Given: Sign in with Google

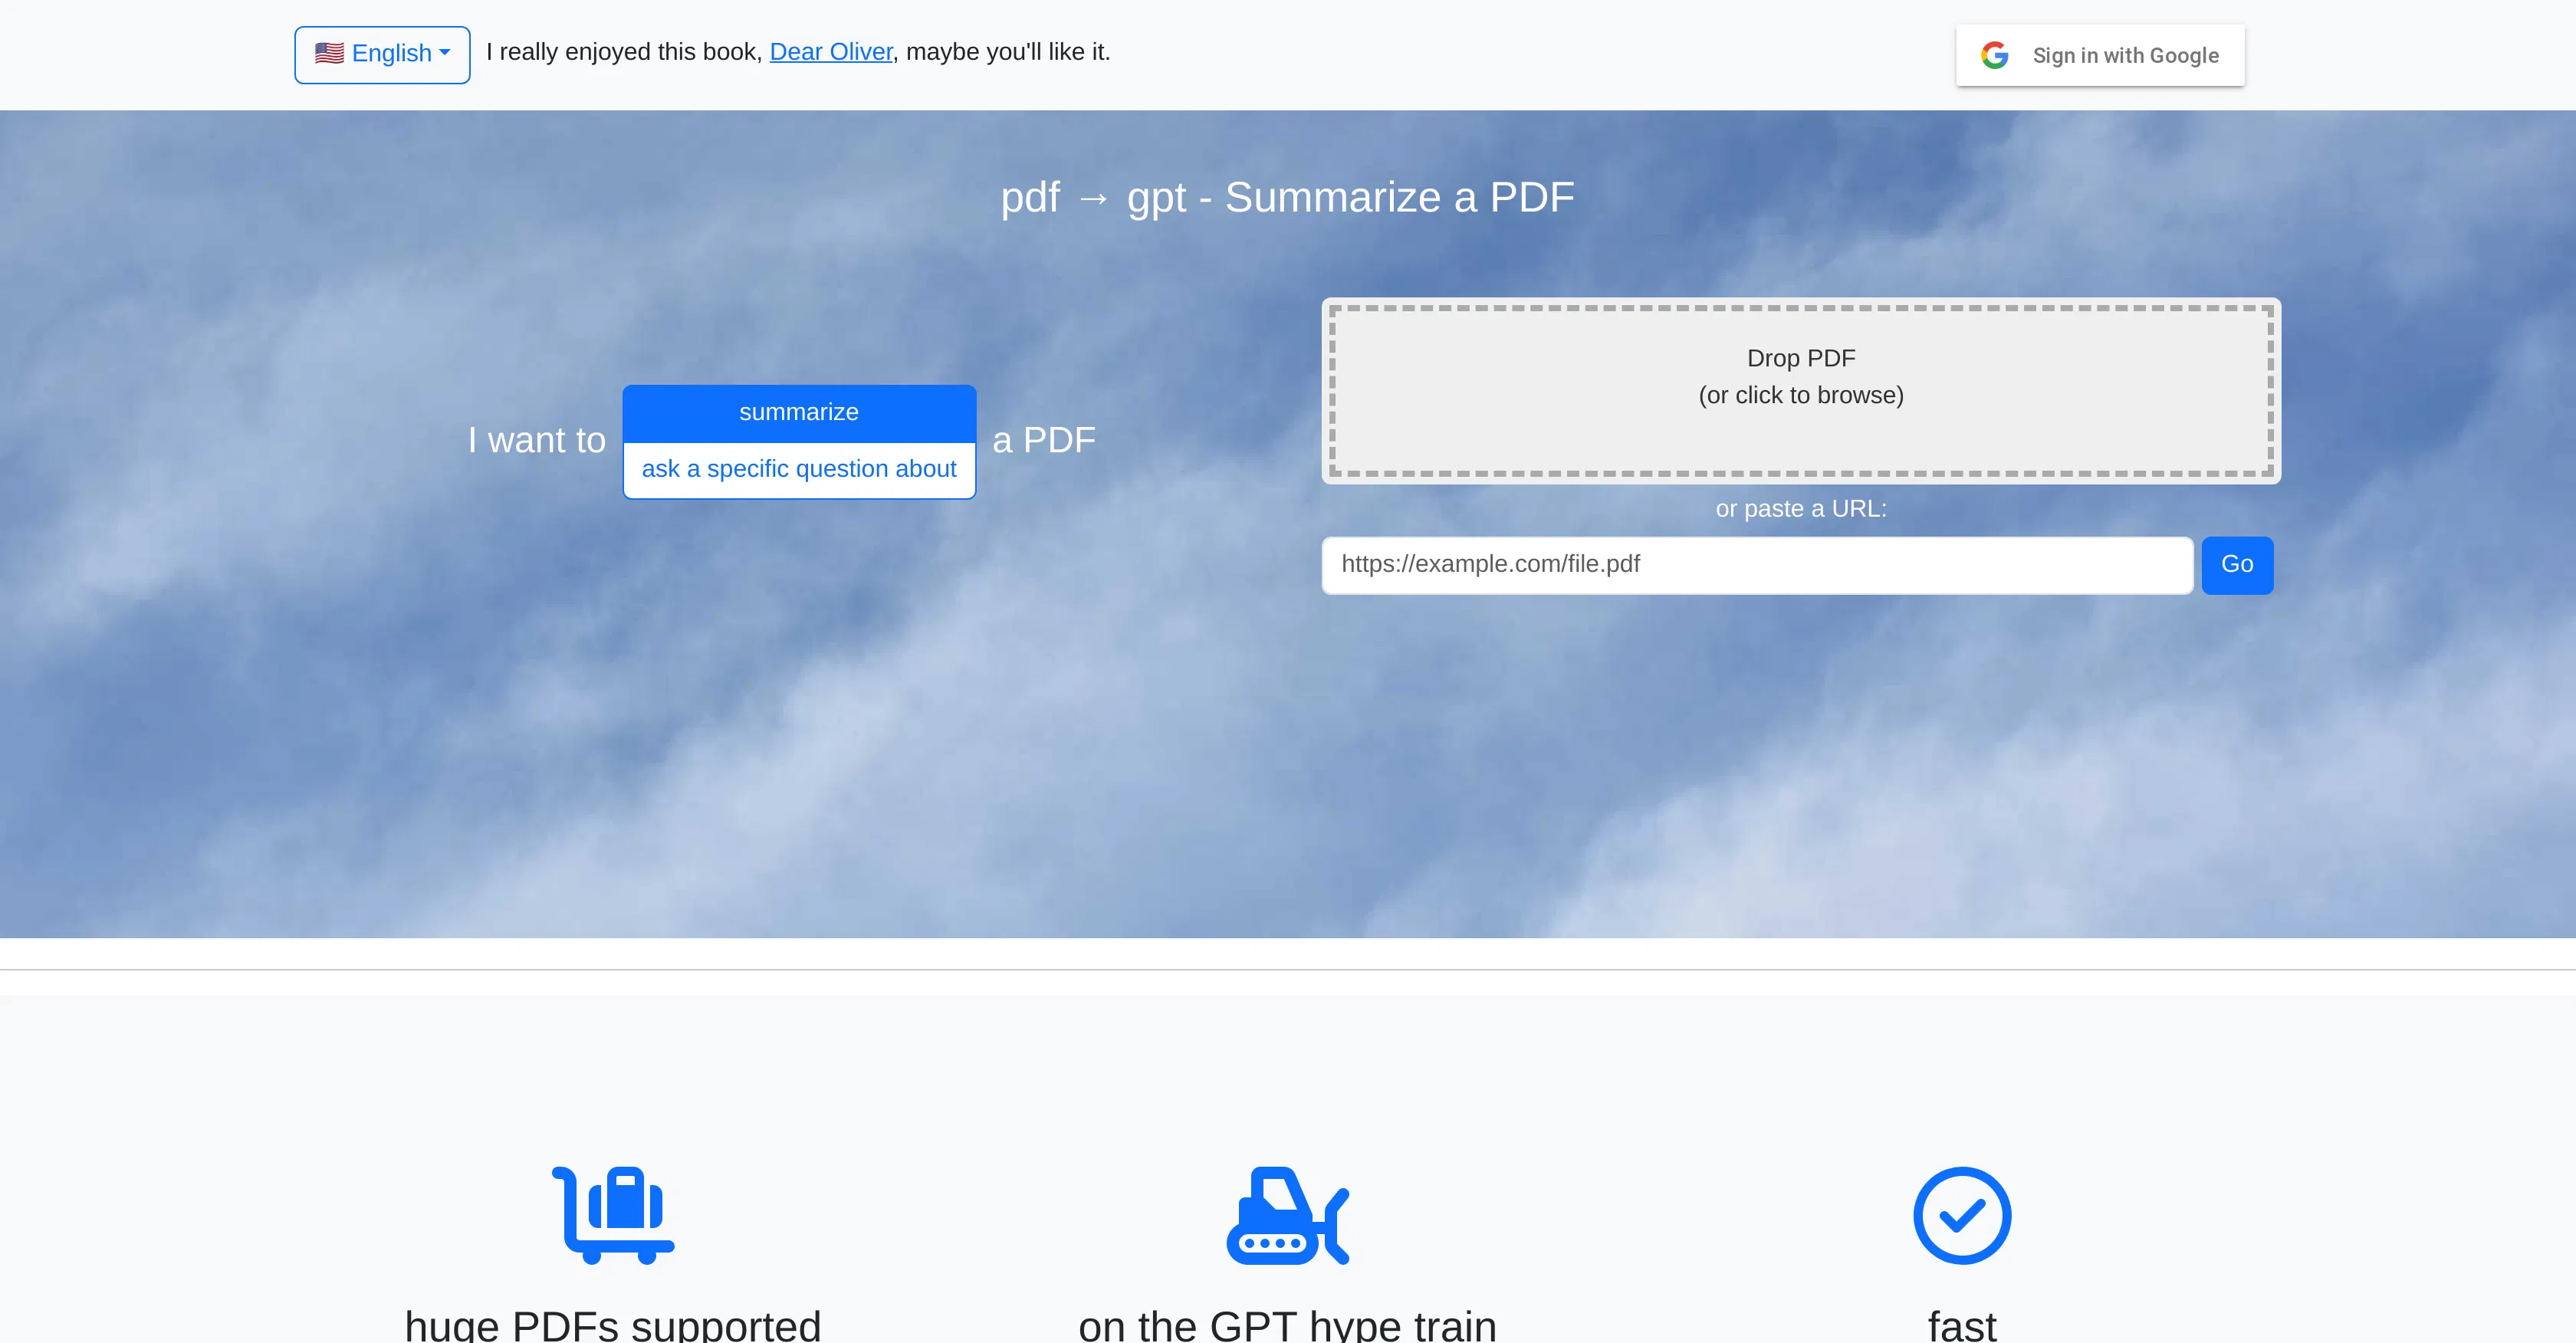Looking at the screenshot, I should click(2099, 55).
